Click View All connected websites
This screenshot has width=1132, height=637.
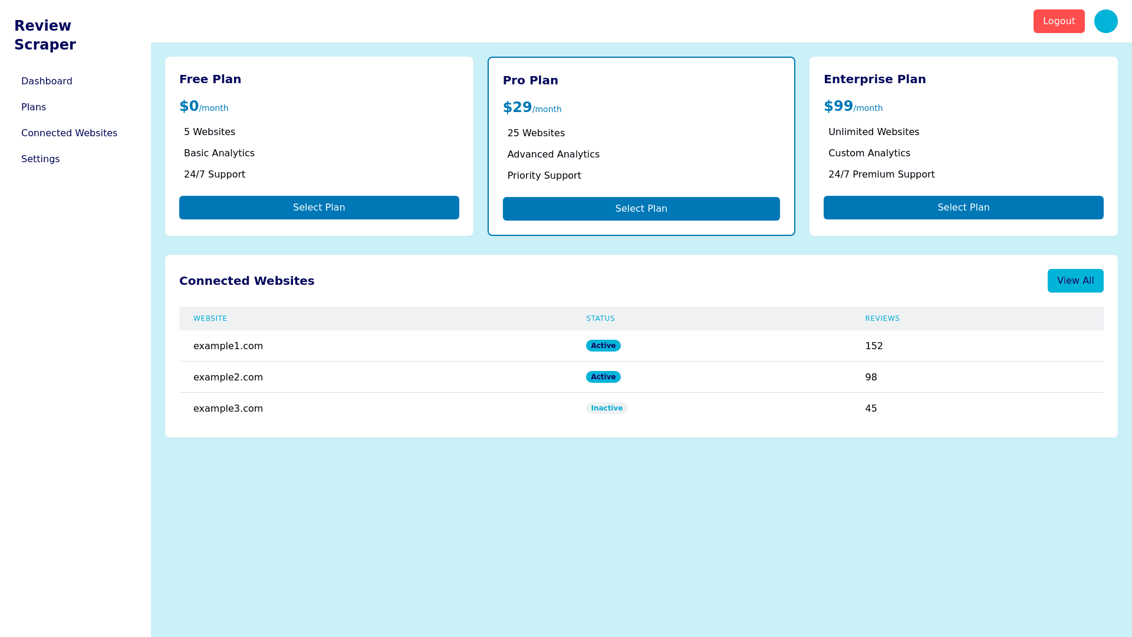coord(1075,281)
